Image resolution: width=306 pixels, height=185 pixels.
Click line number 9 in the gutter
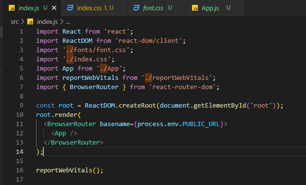click(21, 106)
